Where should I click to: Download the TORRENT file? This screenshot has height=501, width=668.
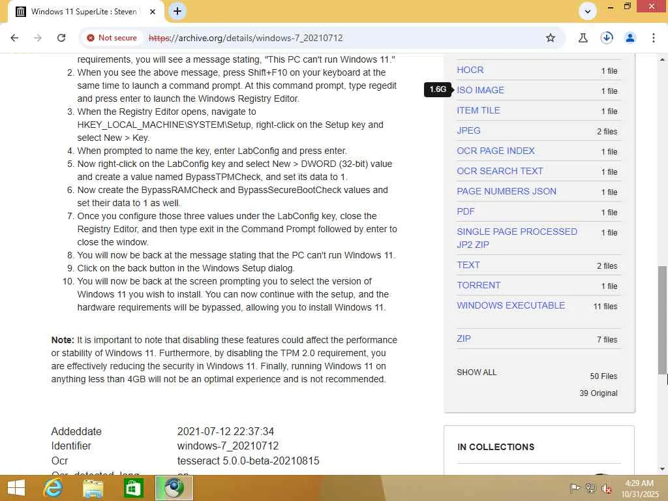pyautogui.click(x=478, y=286)
